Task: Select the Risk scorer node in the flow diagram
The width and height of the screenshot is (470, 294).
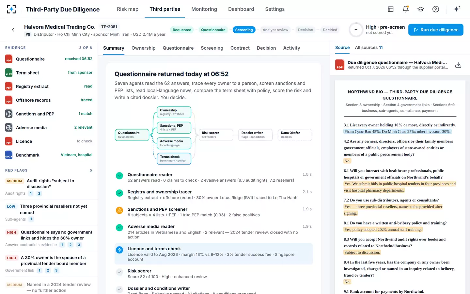Action: coord(216,135)
